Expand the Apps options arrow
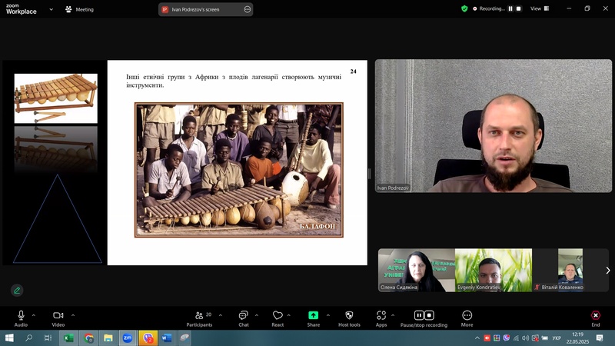The image size is (615, 346). point(393,315)
